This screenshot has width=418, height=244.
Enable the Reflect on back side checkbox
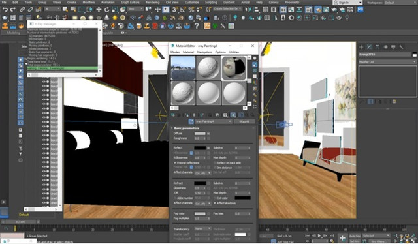[215, 162]
